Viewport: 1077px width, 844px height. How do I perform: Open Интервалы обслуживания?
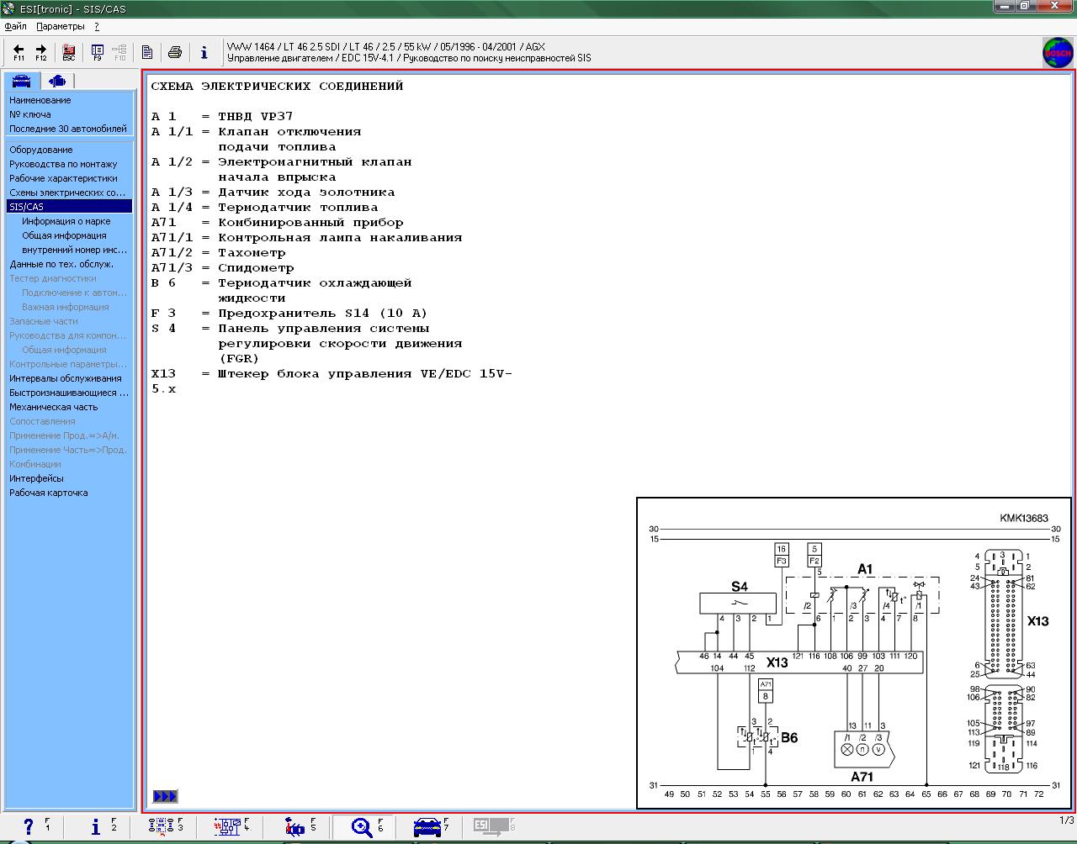pyautogui.click(x=66, y=378)
